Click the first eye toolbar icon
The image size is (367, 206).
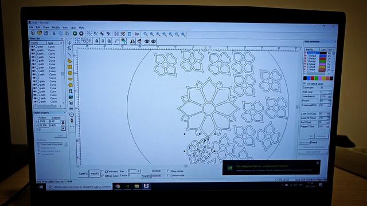[x=147, y=42]
